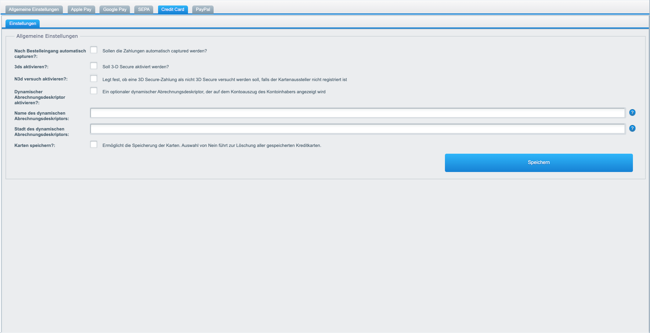650x333 pixels.
Task: Go to the PayPal tab
Action: (203, 9)
